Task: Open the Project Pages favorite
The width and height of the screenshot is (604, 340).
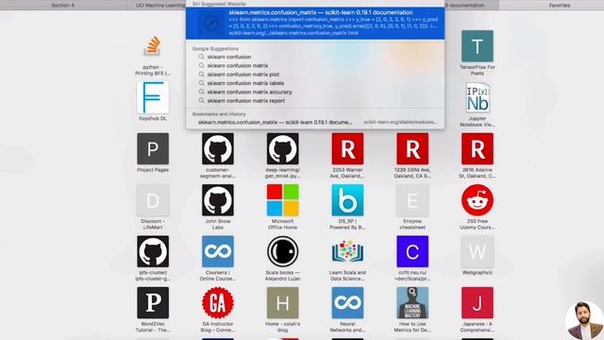Action: pyautogui.click(x=153, y=149)
